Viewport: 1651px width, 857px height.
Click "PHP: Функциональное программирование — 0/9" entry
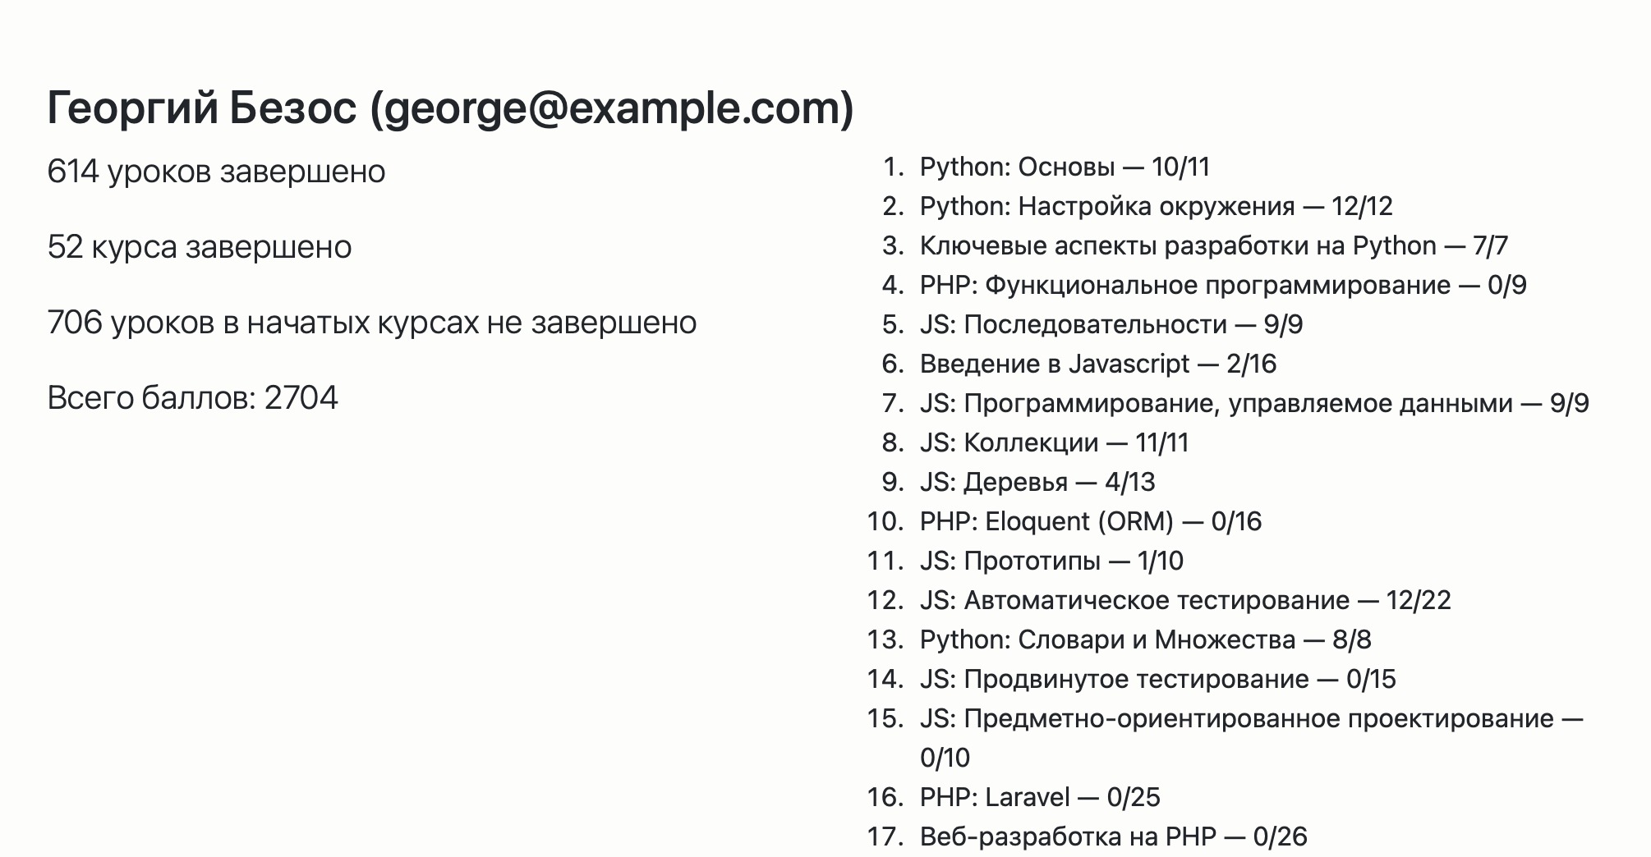[x=1222, y=285]
